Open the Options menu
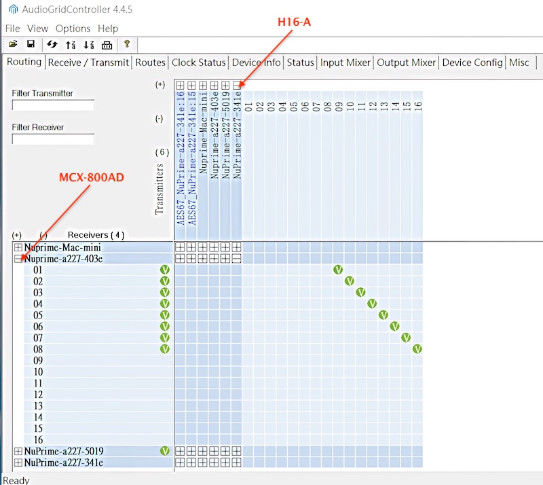The width and height of the screenshot is (543, 485). click(73, 29)
